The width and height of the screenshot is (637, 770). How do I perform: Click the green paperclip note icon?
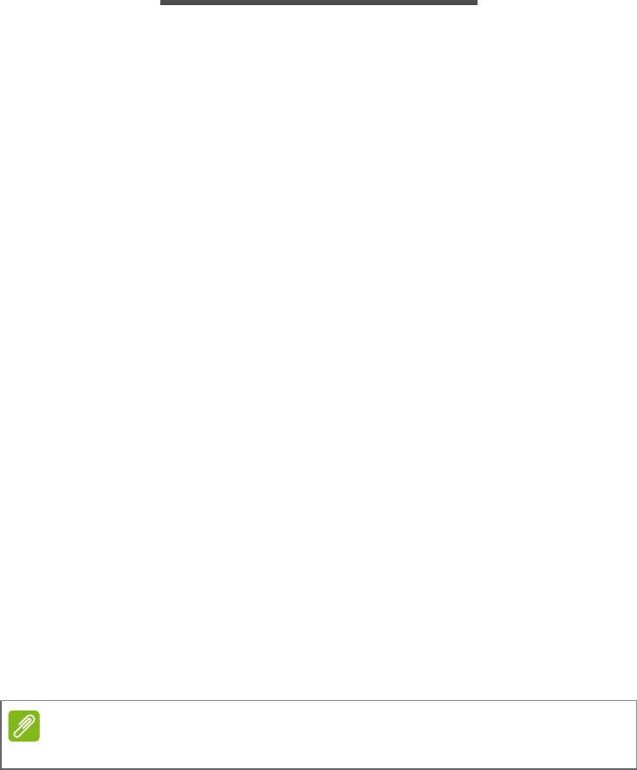coord(24,726)
